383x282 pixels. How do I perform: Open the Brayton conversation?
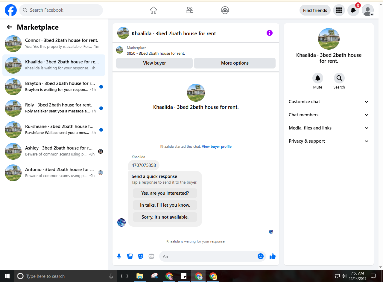pos(54,87)
